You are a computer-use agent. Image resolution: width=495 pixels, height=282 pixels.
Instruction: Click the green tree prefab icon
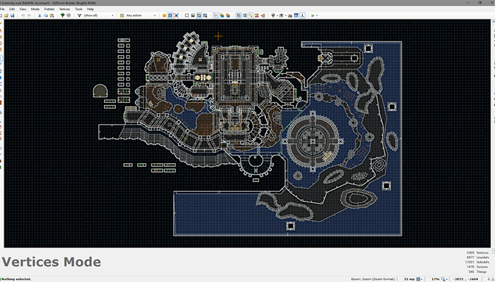(62, 15)
